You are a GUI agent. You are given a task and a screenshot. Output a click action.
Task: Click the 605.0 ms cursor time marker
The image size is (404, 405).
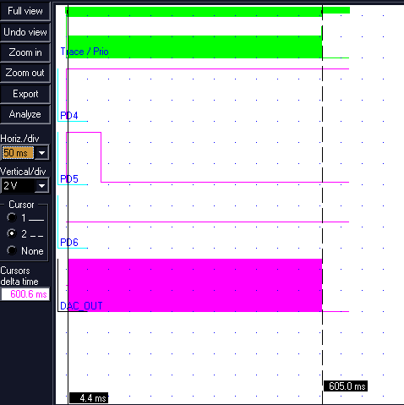(346, 386)
